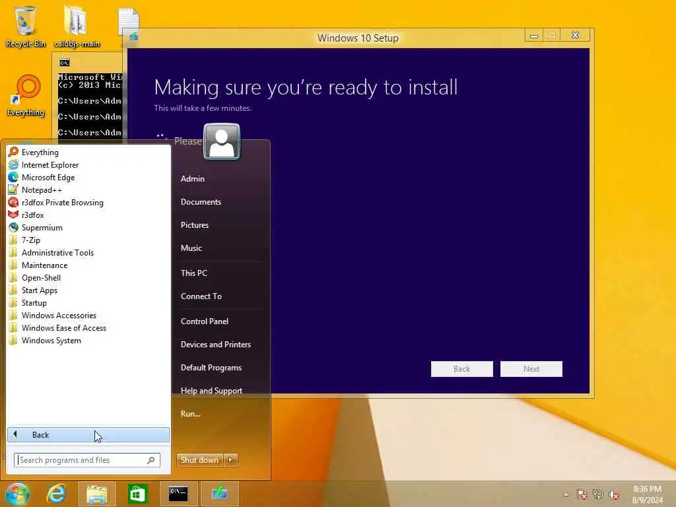Screen dimensions: 676x507
Task: Switch to Command Prompt on the taskbar
Action: (x=178, y=494)
